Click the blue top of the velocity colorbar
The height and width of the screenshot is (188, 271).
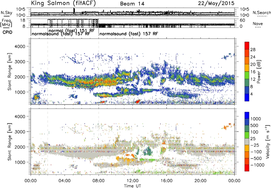247,115
